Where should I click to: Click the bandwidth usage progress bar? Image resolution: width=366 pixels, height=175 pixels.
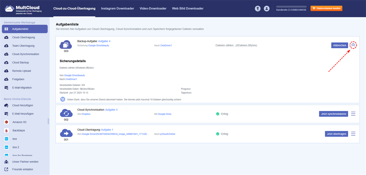coord(291,6)
